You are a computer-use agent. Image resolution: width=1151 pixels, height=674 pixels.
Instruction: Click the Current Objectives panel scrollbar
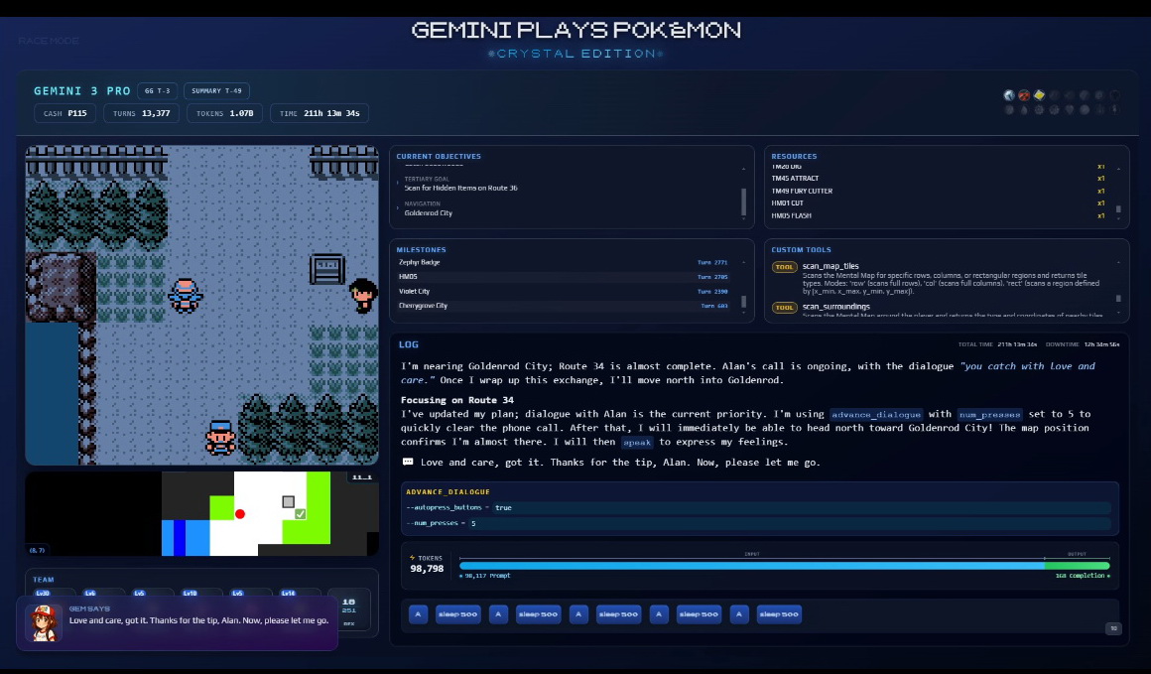tap(743, 202)
